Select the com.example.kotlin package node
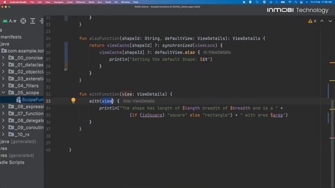335x188 pixels. (x=23, y=51)
